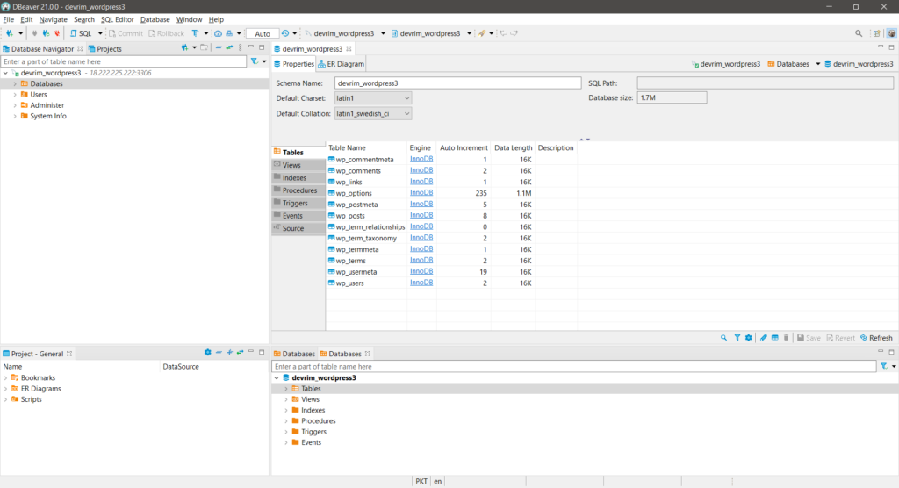The width and height of the screenshot is (899, 488).
Task: Open the Indexes section in side tabs
Action: (298, 178)
